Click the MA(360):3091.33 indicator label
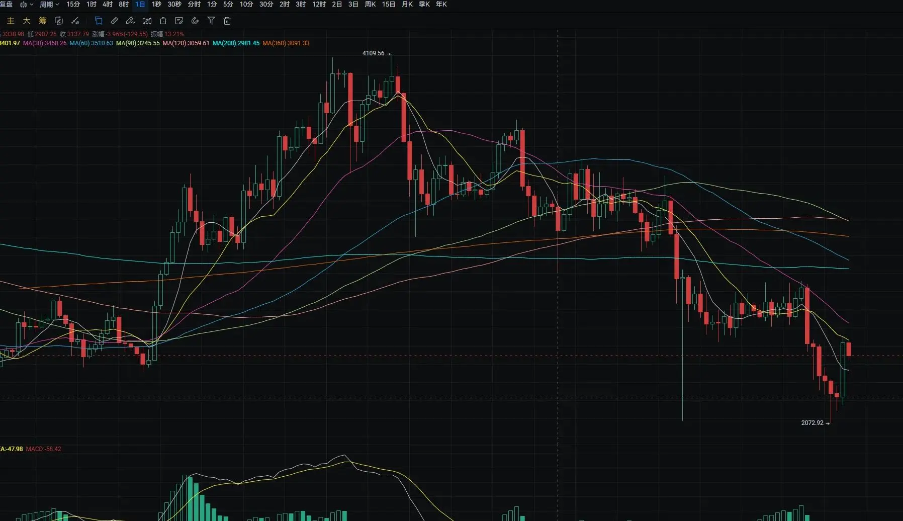Image resolution: width=903 pixels, height=521 pixels. pos(286,43)
